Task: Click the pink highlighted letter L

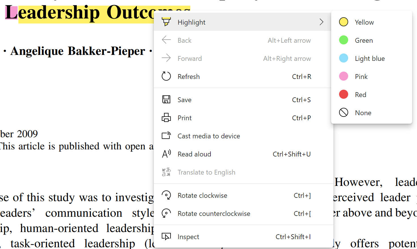Action: pos(12,13)
